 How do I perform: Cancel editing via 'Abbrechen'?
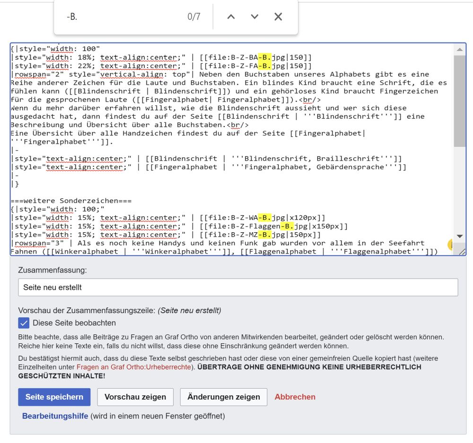coord(295,397)
